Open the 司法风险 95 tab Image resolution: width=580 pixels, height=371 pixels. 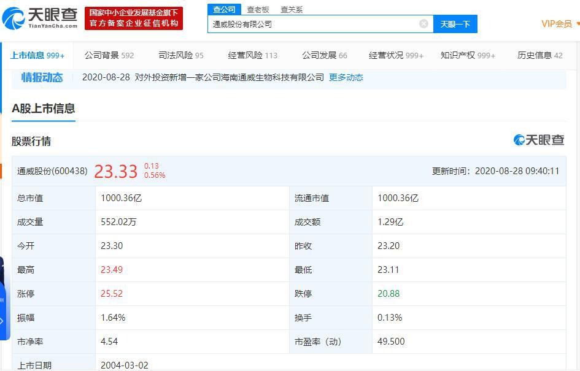point(181,55)
